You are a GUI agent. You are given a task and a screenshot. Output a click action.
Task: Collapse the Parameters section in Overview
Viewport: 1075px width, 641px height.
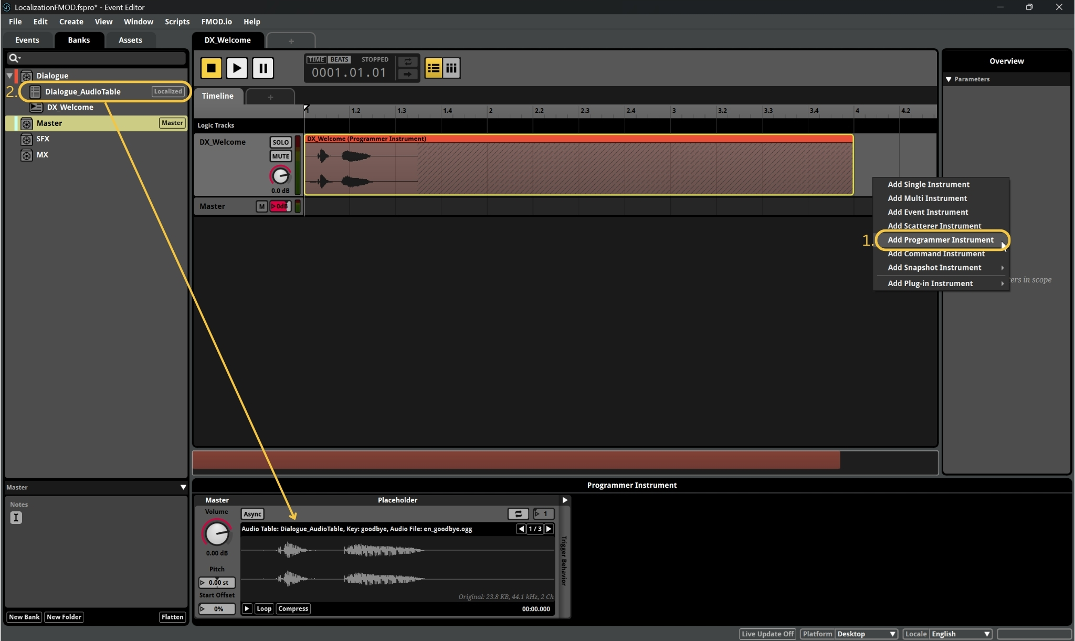[x=948, y=79]
